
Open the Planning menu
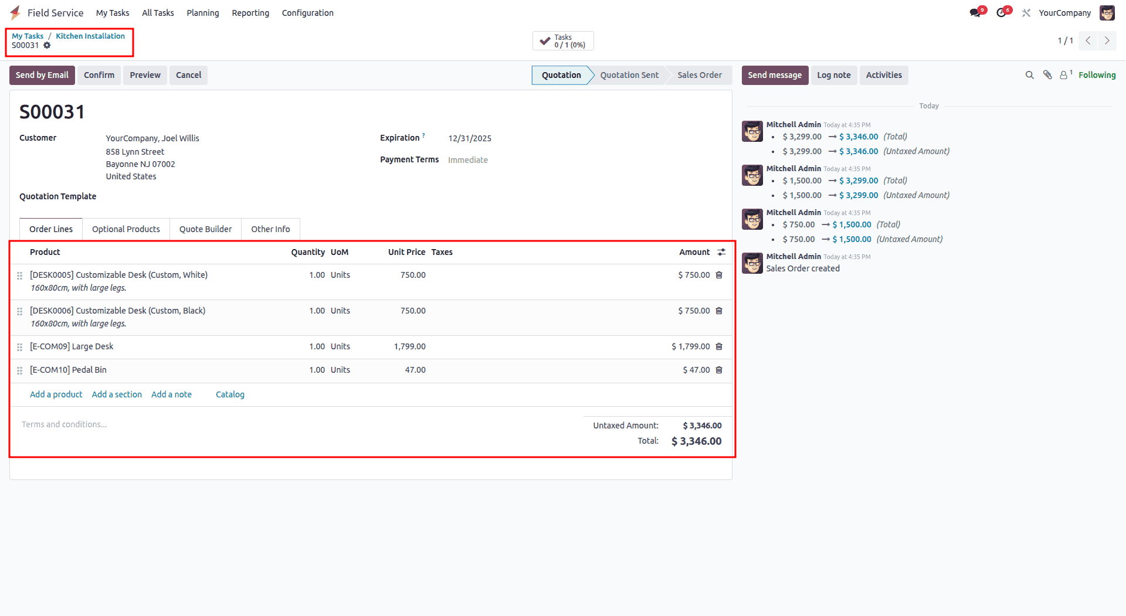202,12
